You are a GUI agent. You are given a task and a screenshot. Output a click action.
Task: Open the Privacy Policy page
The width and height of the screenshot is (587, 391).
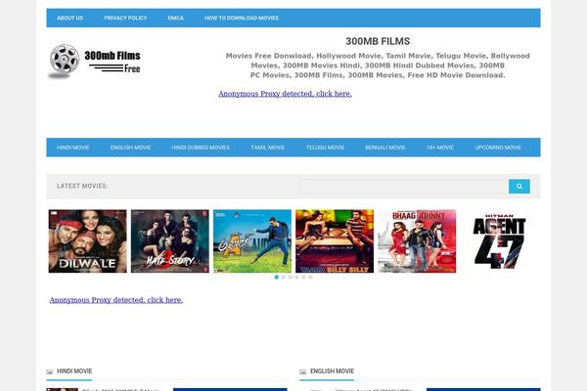[x=125, y=18]
